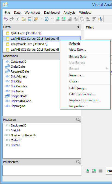The height and width of the screenshot is (184, 112).
Task: Search measures with magnifier icon
Action: (78, 120)
